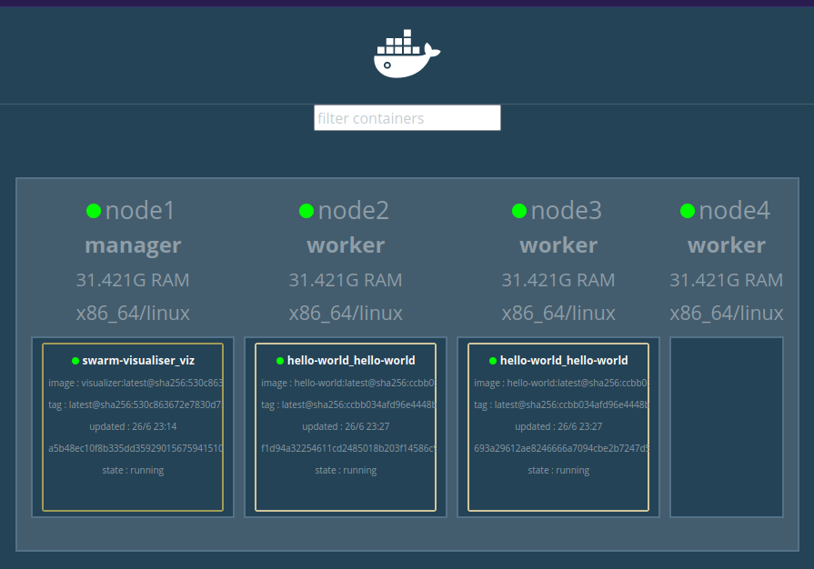Viewport: 814px width, 569px height.
Task: Open node2's hello-world_hello-world container title
Action: click(x=351, y=361)
